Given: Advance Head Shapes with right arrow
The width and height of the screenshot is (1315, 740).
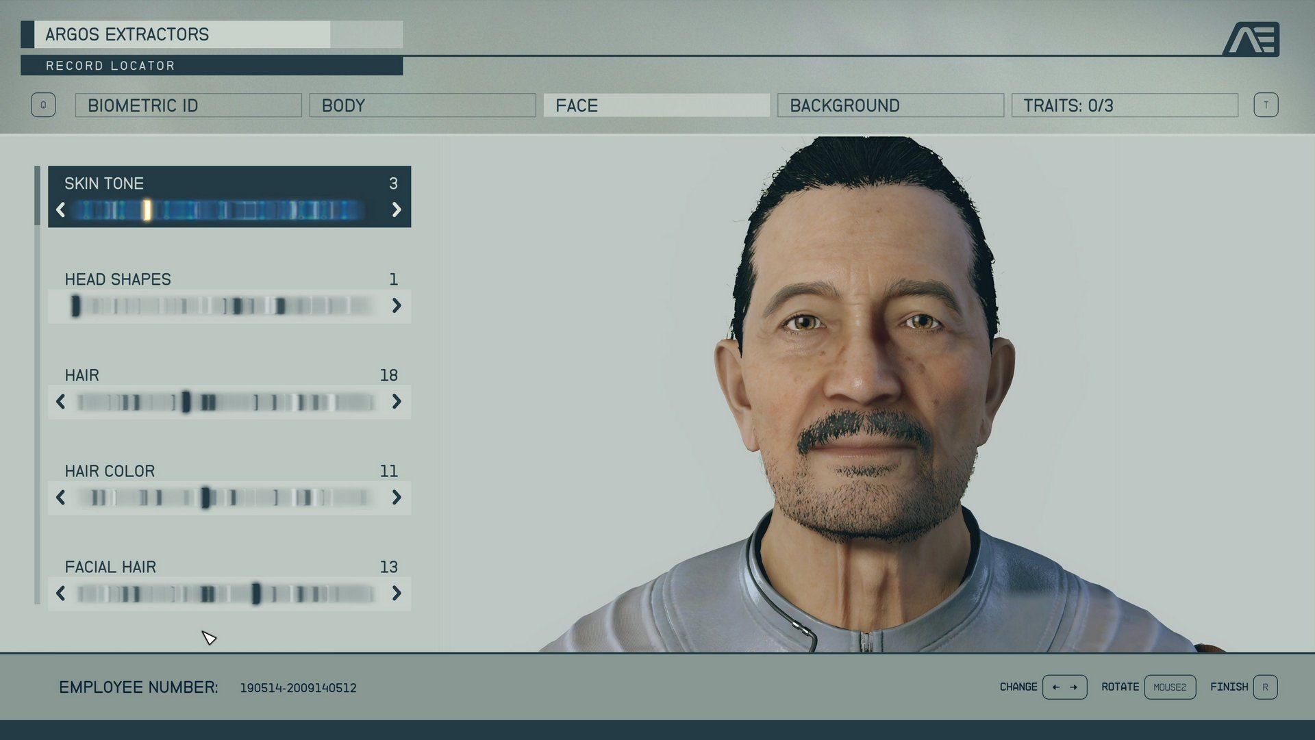Looking at the screenshot, I should click(397, 306).
